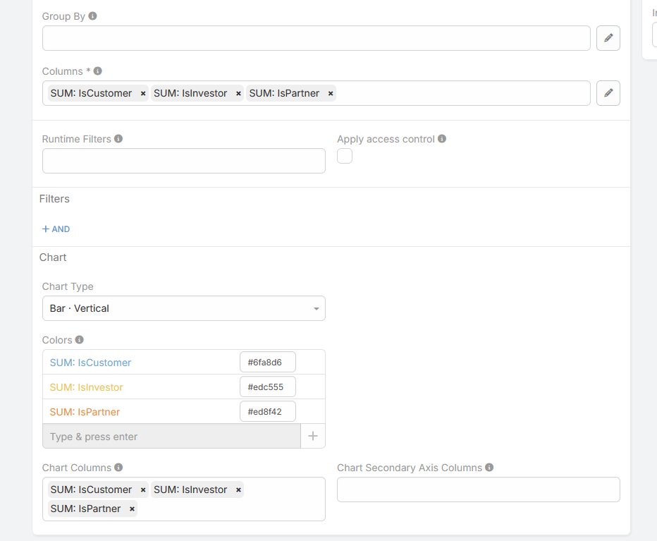Click the plus icon to add color
Viewport: 657px width, 541px height.
(x=313, y=436)
